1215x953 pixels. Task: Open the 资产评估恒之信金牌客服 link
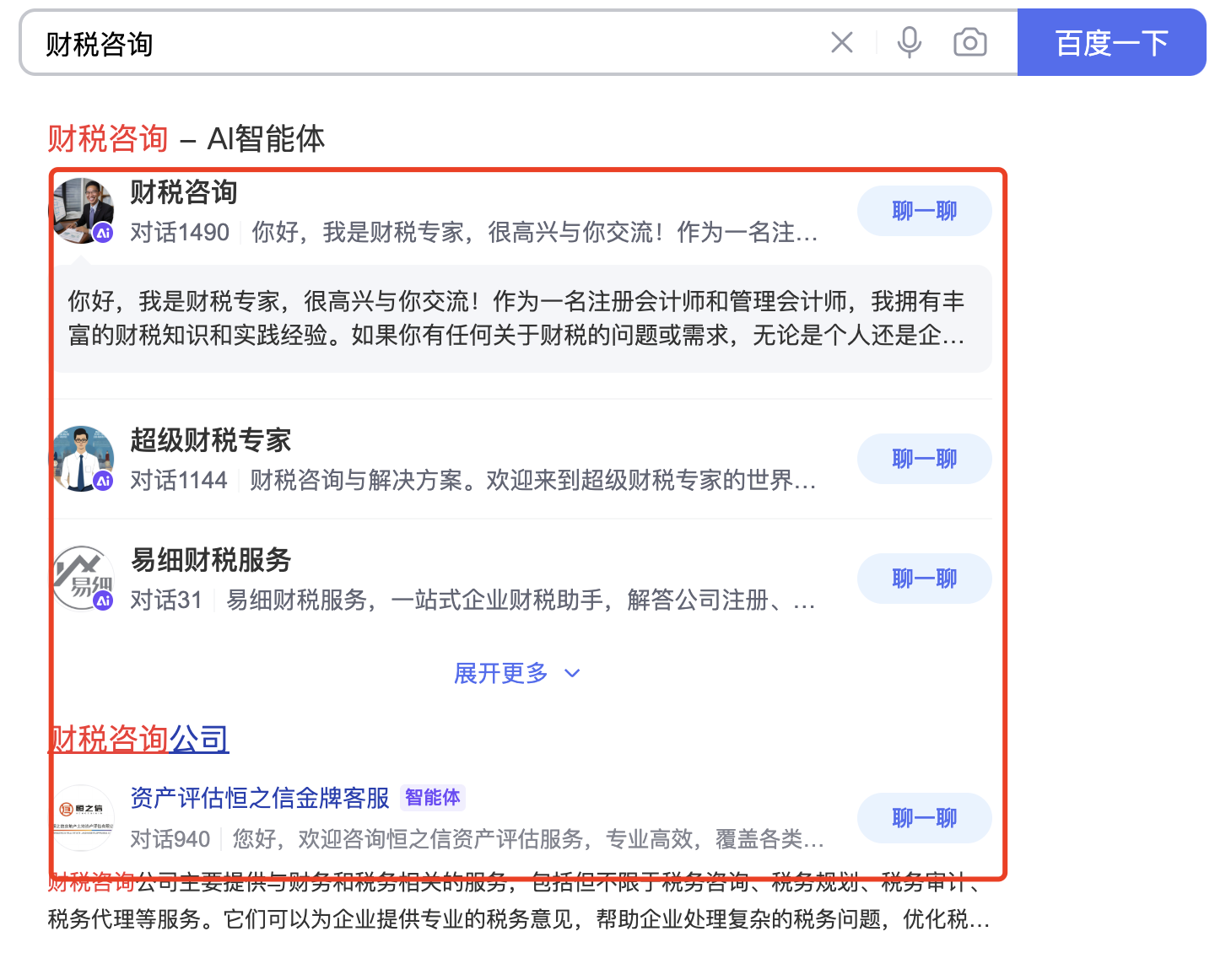260,798
